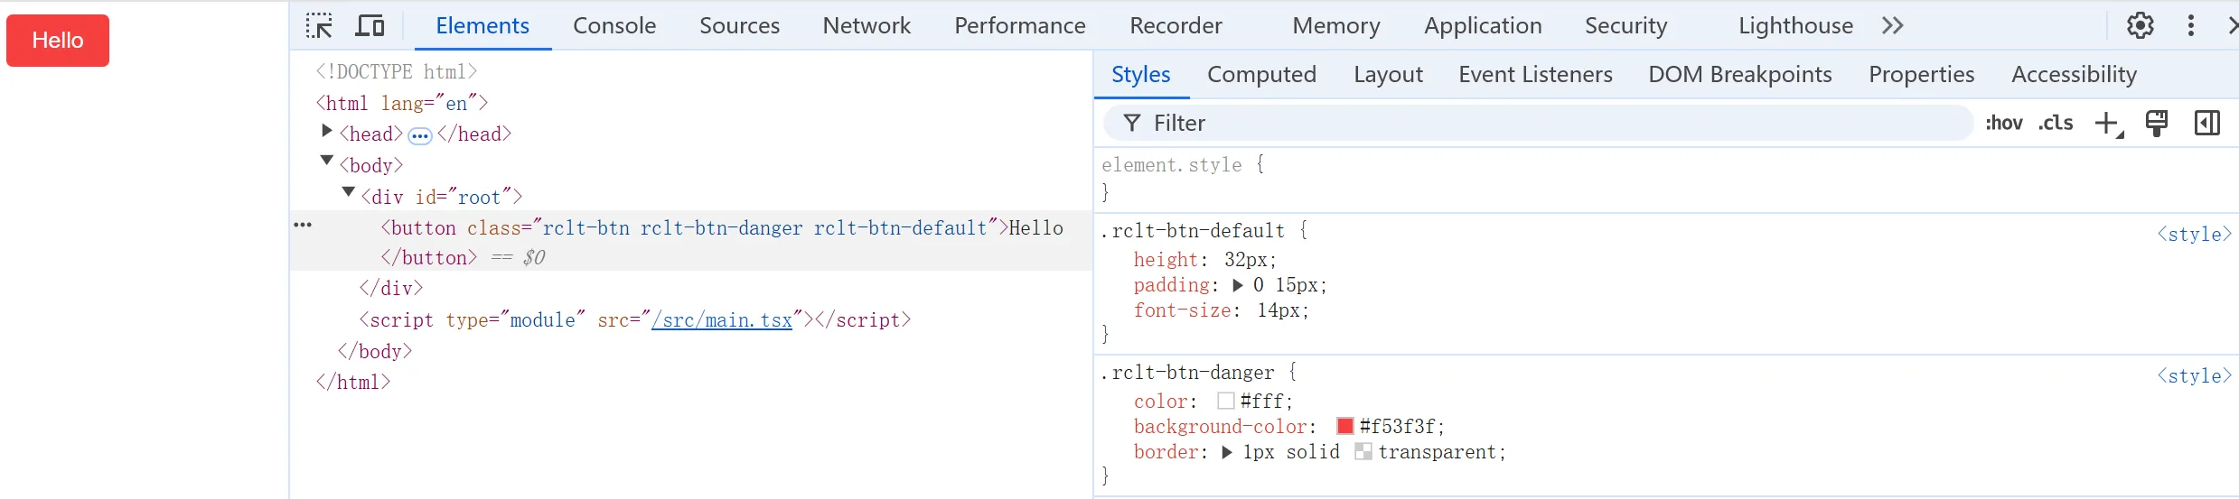Click the head element ellipsis badge
Image resolution: width=2239 pixels, height=499 pixels.
[x=419, y=136]
